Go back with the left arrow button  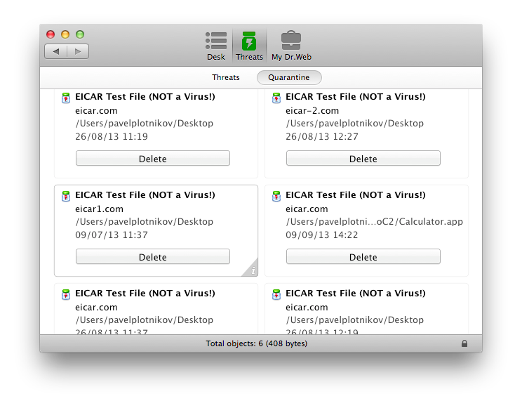[55, 51]
